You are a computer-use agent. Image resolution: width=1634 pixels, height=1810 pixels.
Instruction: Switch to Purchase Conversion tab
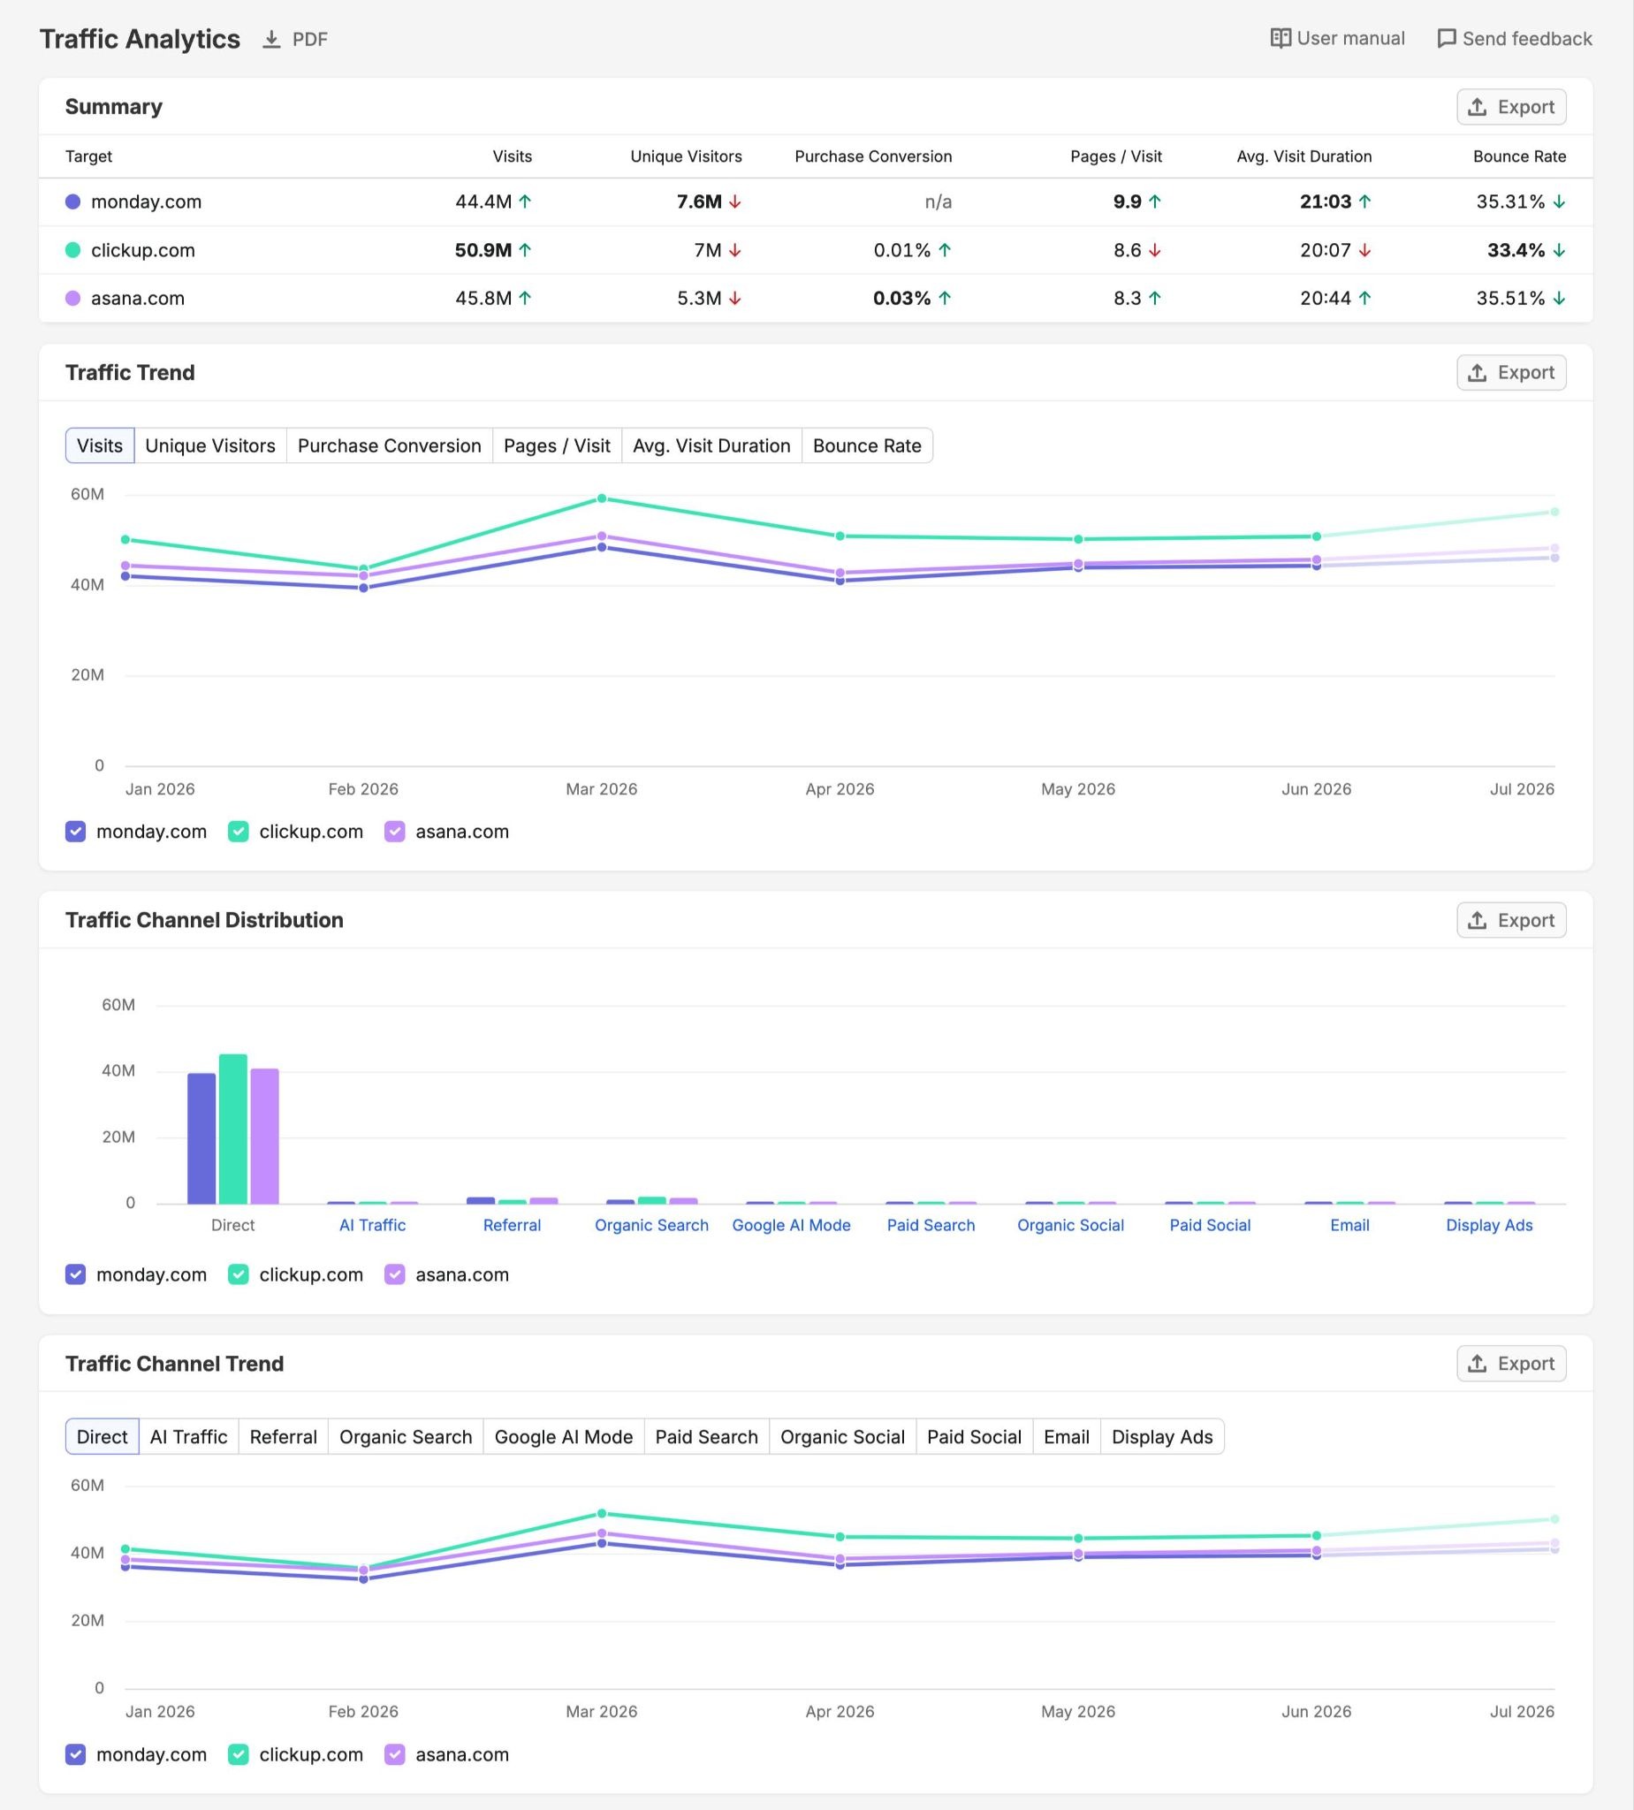tap(390, 445)
